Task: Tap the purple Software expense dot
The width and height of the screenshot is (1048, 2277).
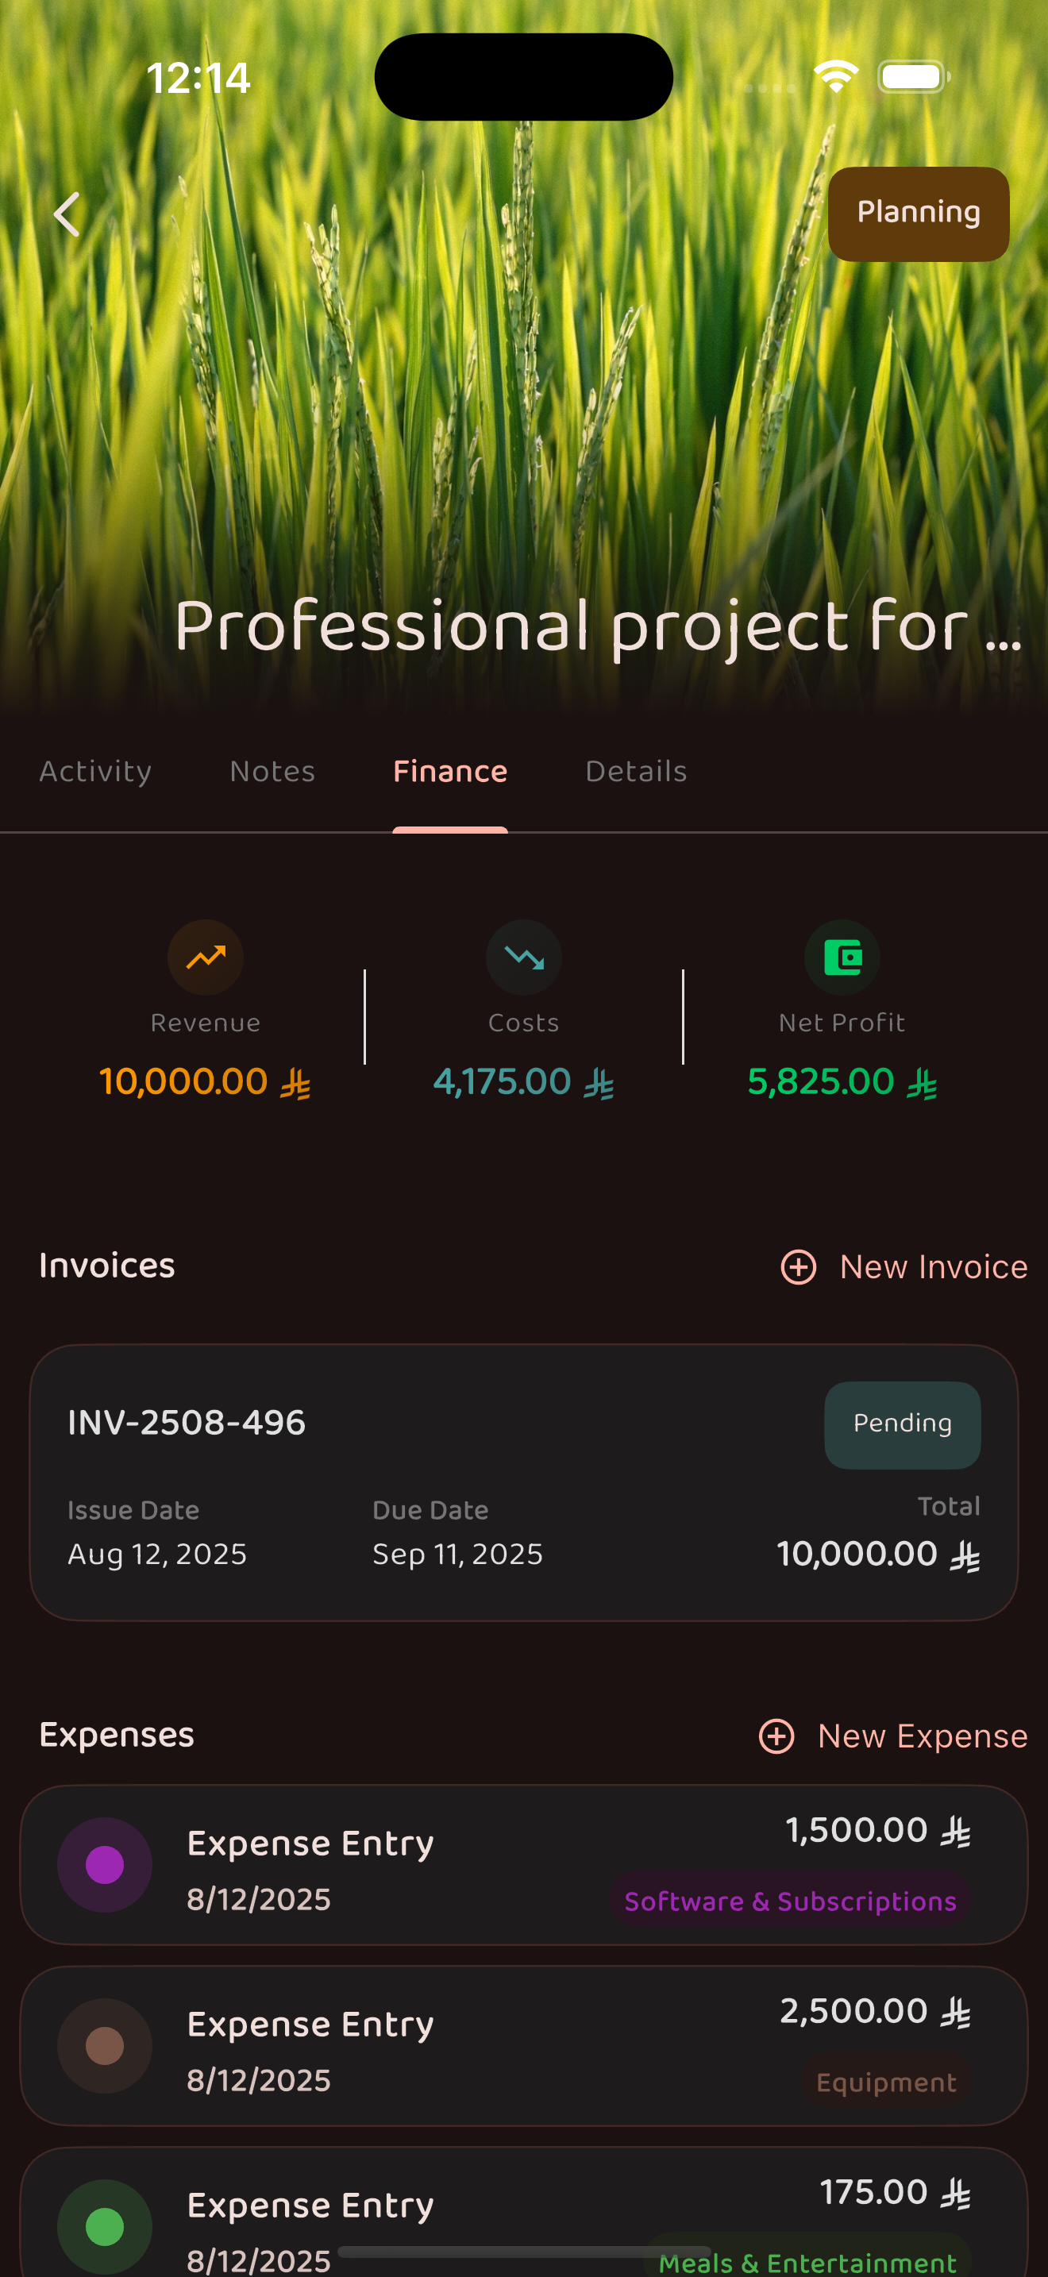Action: [x=105, y=1865]
